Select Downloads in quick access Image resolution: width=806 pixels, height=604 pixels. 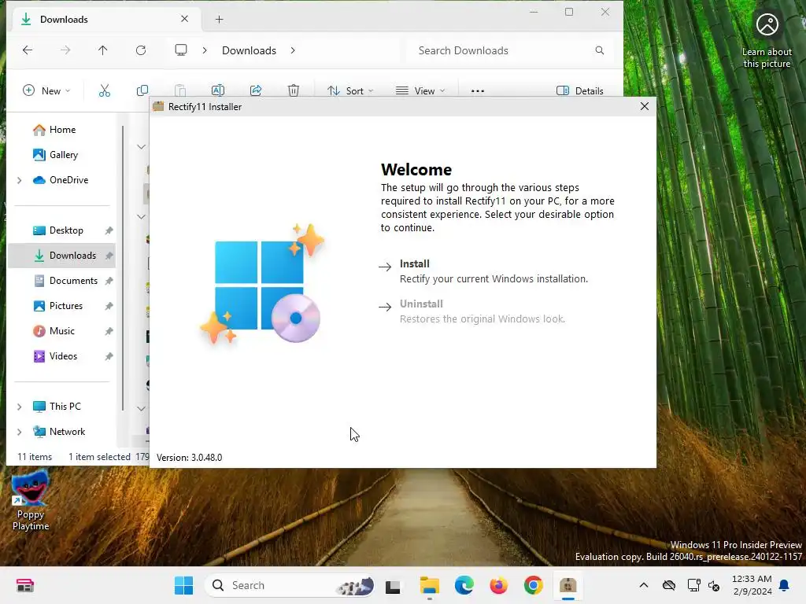coord(61,256)
